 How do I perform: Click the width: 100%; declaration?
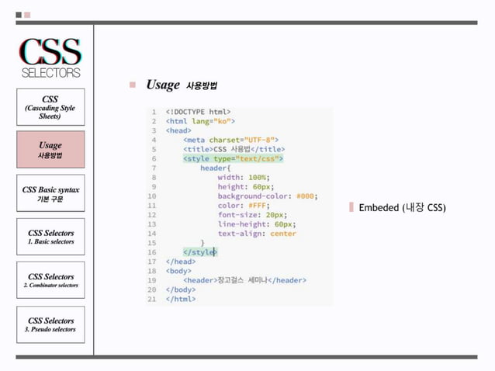point(244,178)
